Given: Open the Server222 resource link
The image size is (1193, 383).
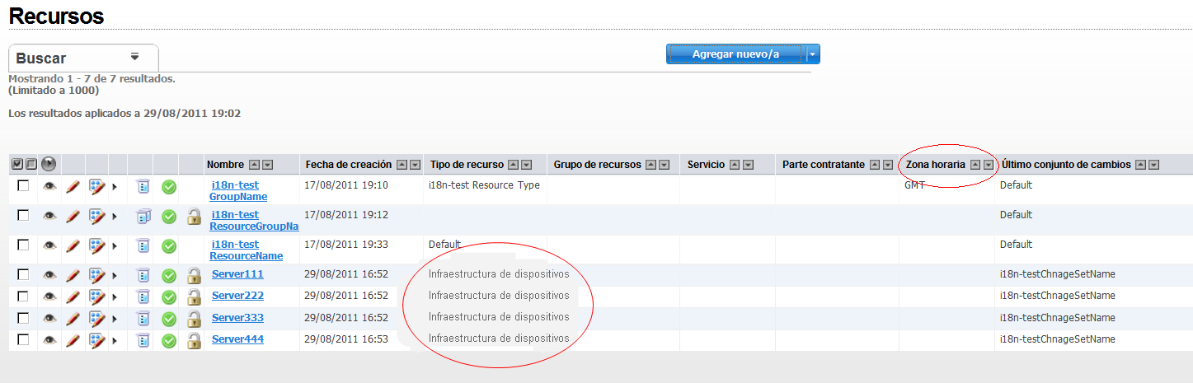Looking at the screenshot, I should [237, 296].
